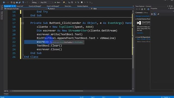Click the Add link under Local Git Repositories
The height and width of the screenshot is (98, 174).
point(144,39)
